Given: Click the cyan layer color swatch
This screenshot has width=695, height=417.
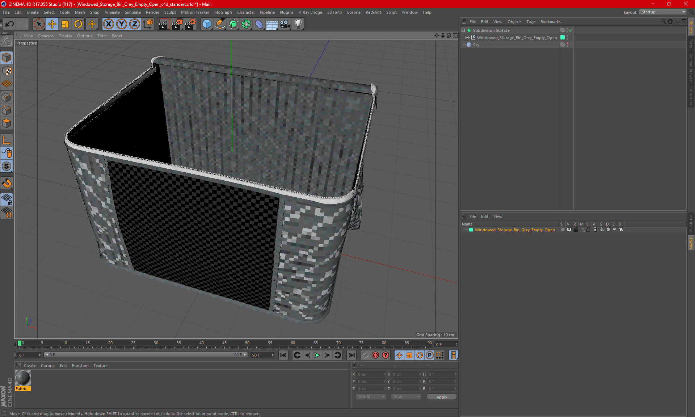Looking at the screenshot, I should [x=471, y=230].
